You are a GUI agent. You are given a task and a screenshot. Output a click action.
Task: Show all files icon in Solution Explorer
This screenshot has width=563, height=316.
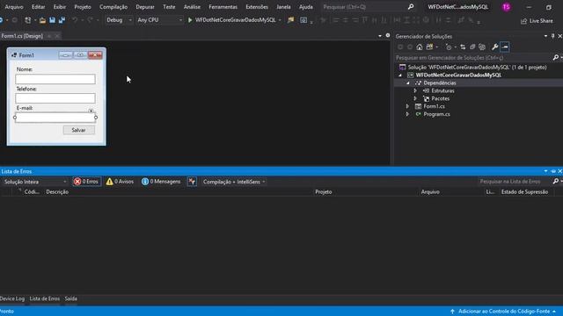coord(482,47)
